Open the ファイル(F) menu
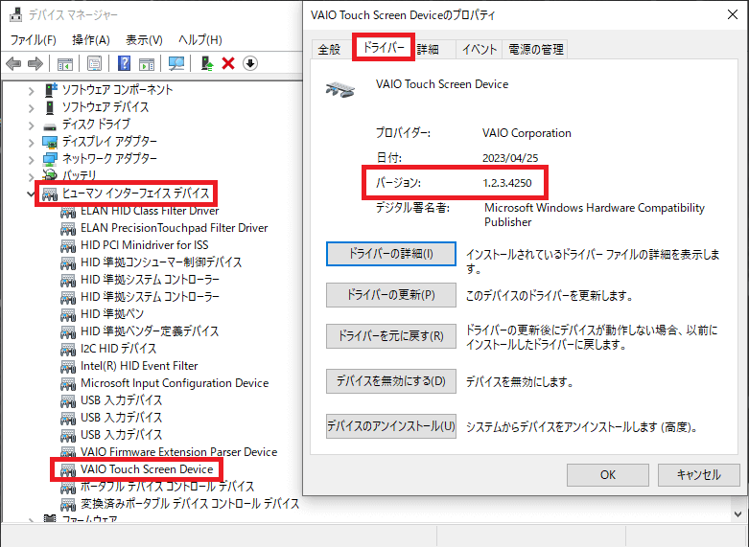This screenshot has height=547, width=749. (33, 39)
